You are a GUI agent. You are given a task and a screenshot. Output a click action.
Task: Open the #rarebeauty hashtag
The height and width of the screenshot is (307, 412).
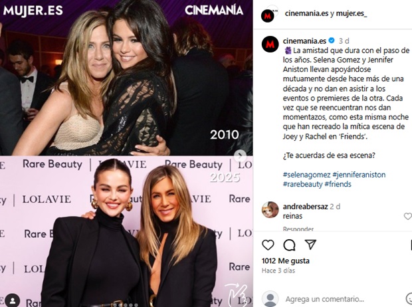(x=303, y=184)
